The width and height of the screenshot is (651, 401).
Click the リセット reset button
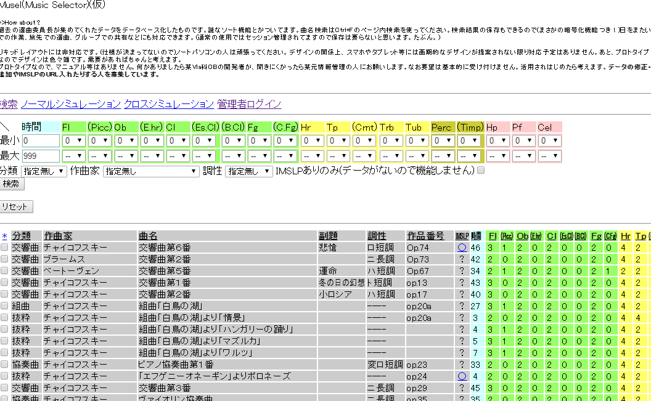(x=15, y=206)
